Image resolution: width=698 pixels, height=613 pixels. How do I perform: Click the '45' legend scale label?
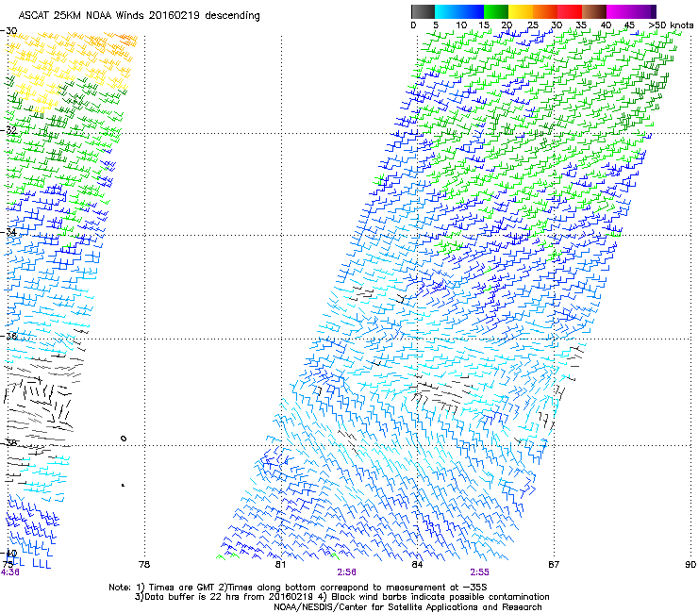629,25
